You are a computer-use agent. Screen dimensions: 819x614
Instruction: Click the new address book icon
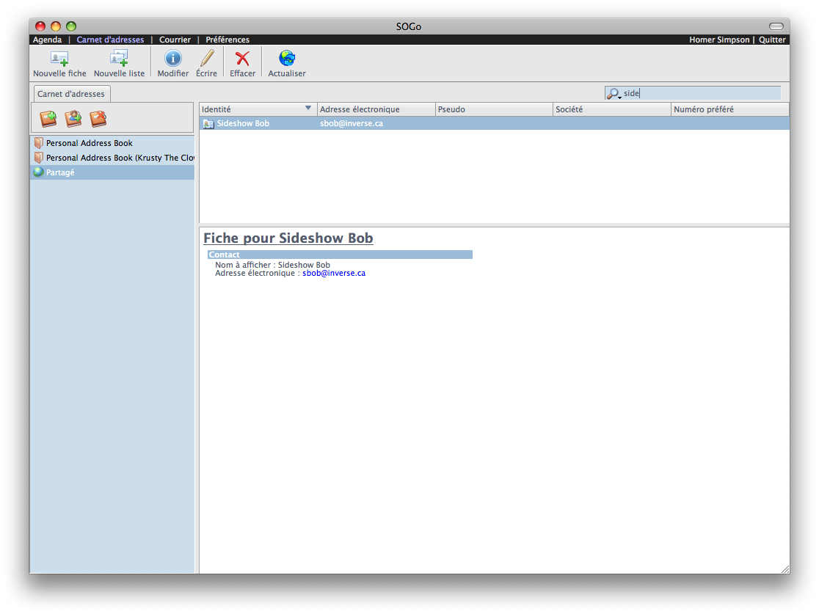[x=48, y=119]
